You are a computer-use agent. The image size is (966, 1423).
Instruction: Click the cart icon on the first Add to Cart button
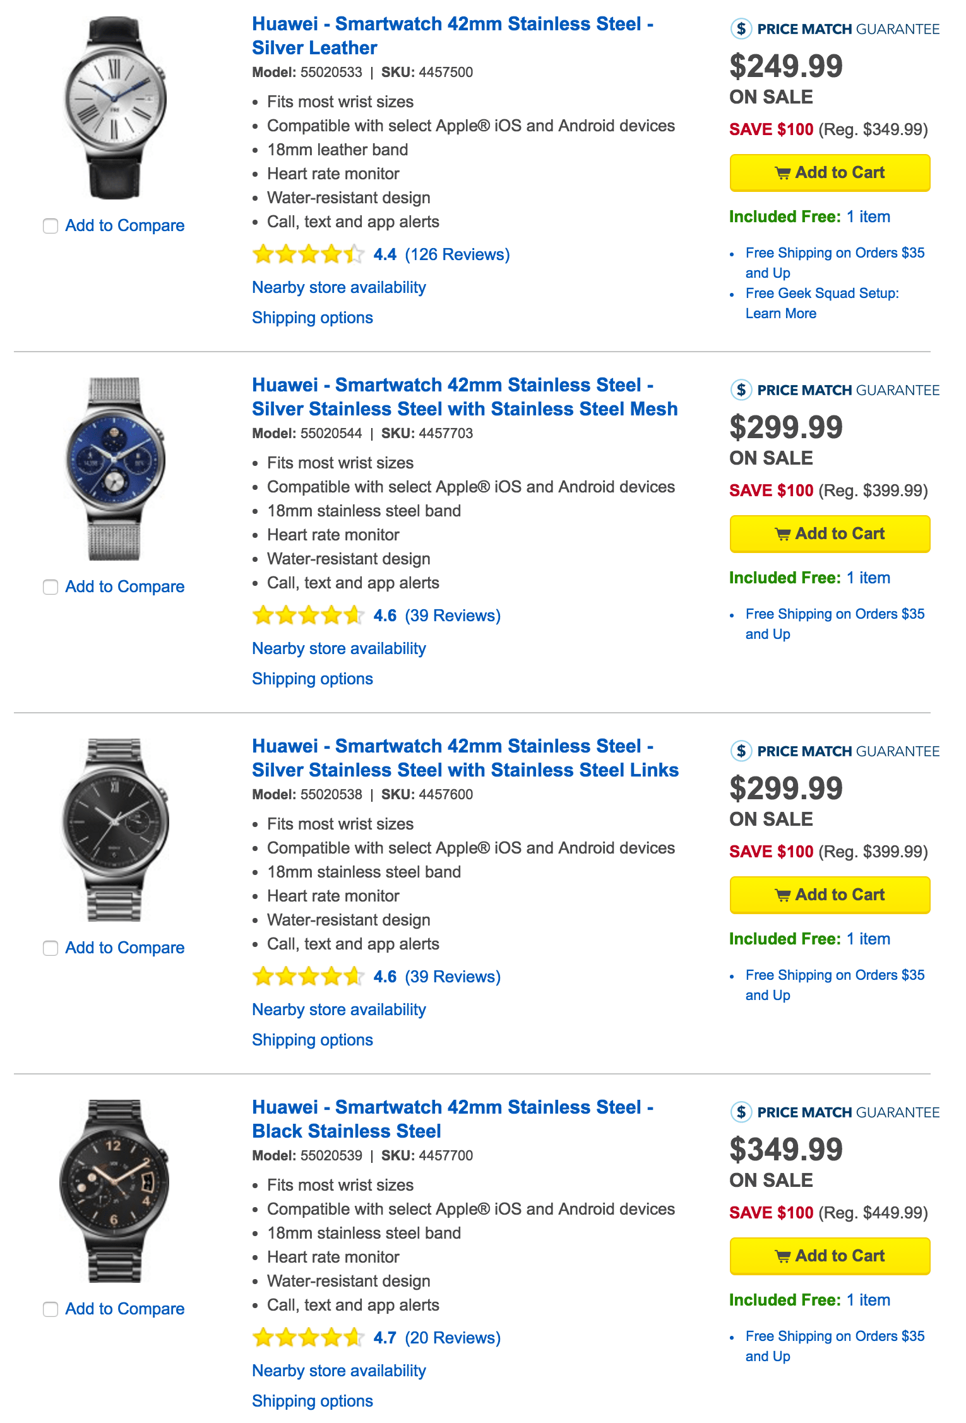tap(782, 172)
